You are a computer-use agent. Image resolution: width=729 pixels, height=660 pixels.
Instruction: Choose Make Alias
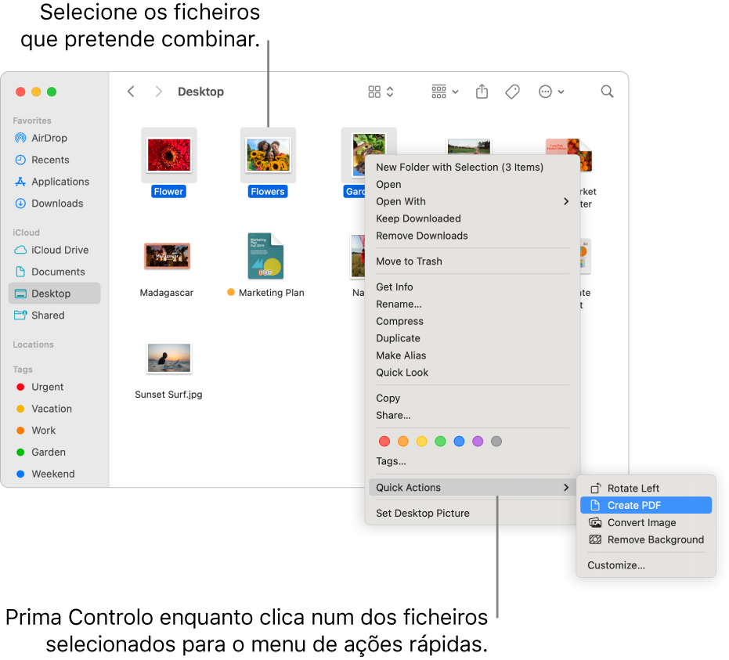472,355
